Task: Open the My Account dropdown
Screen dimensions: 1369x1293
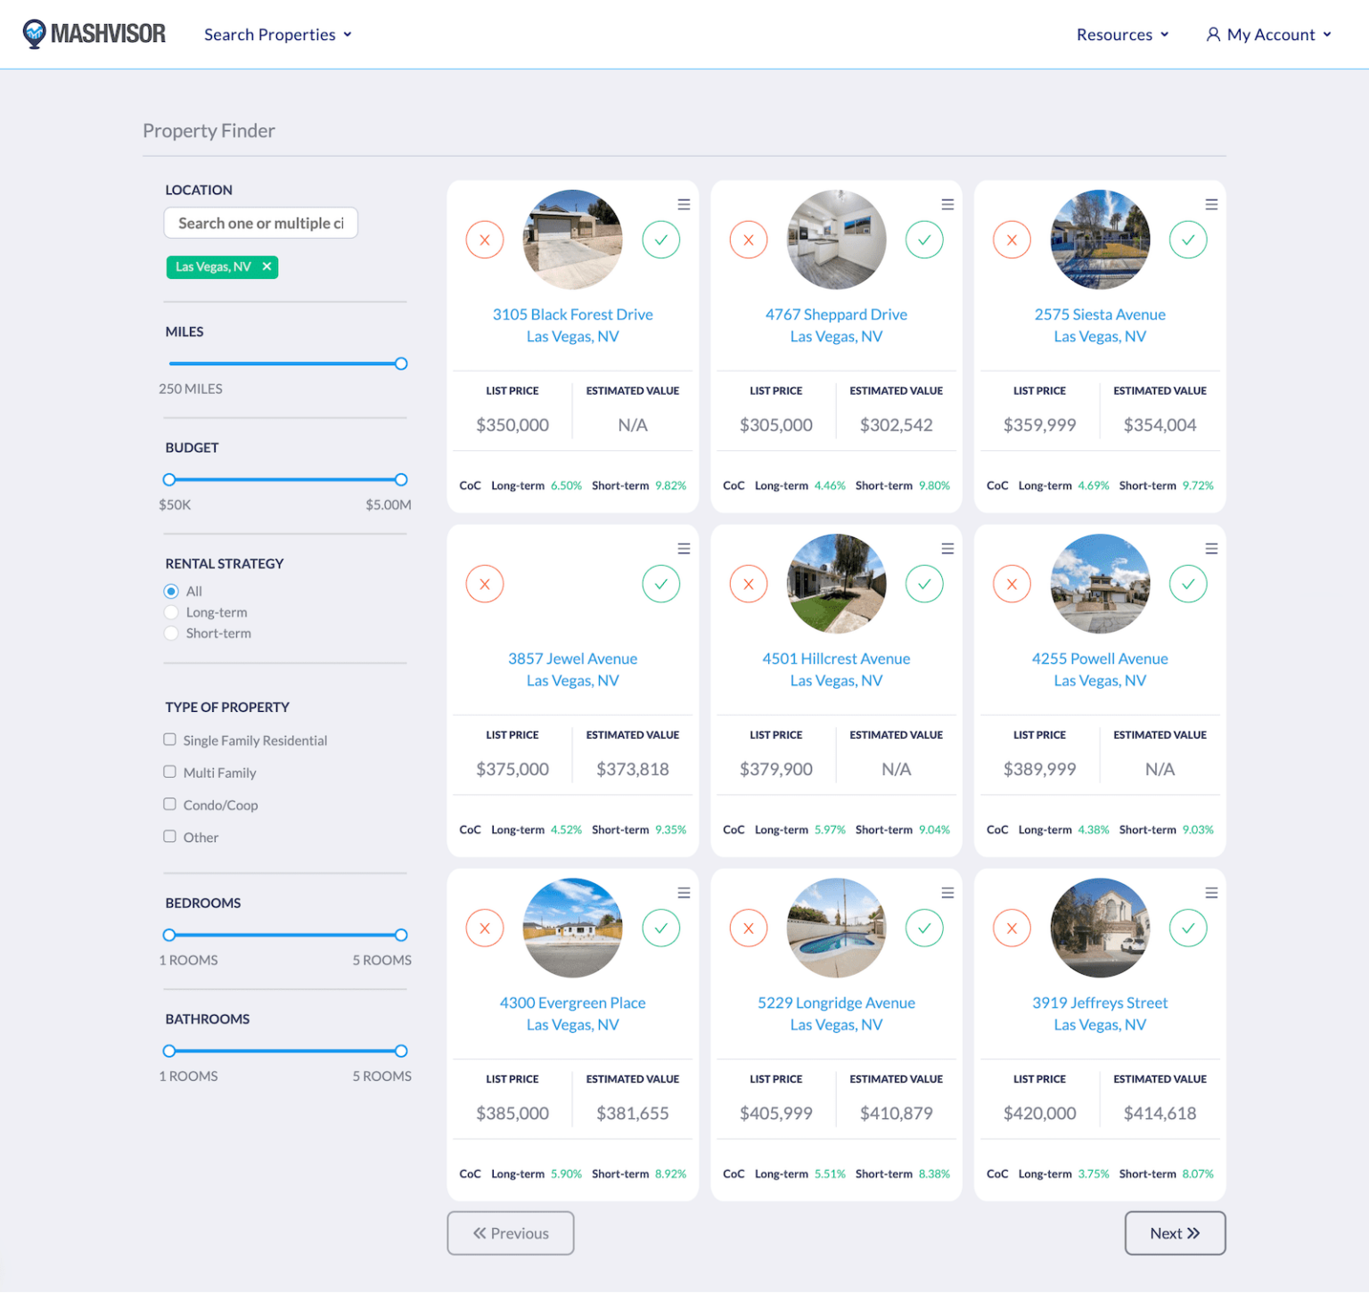Action: (1267, 34)
